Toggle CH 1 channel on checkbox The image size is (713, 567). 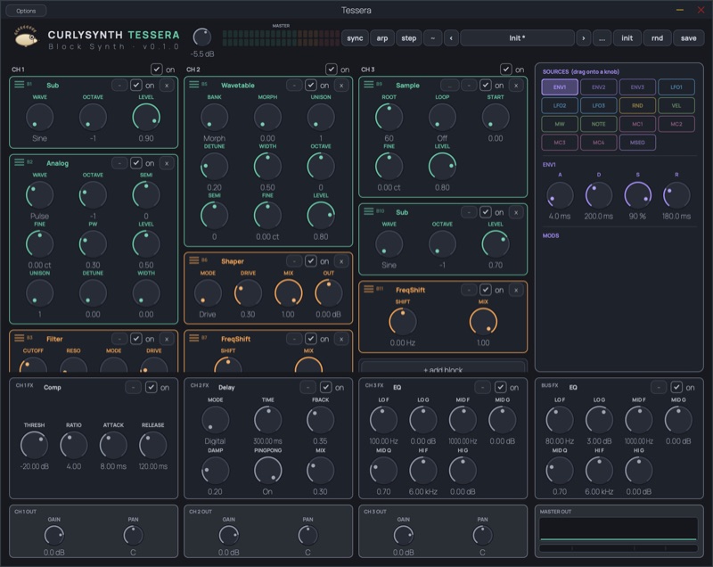(157, 70)
